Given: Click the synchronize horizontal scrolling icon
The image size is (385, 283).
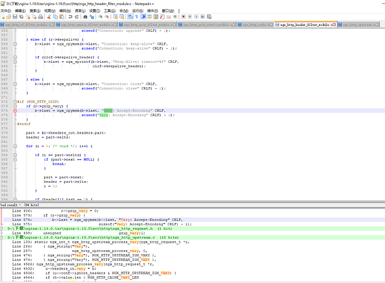Looking at the screenshot, I should 122,17.
